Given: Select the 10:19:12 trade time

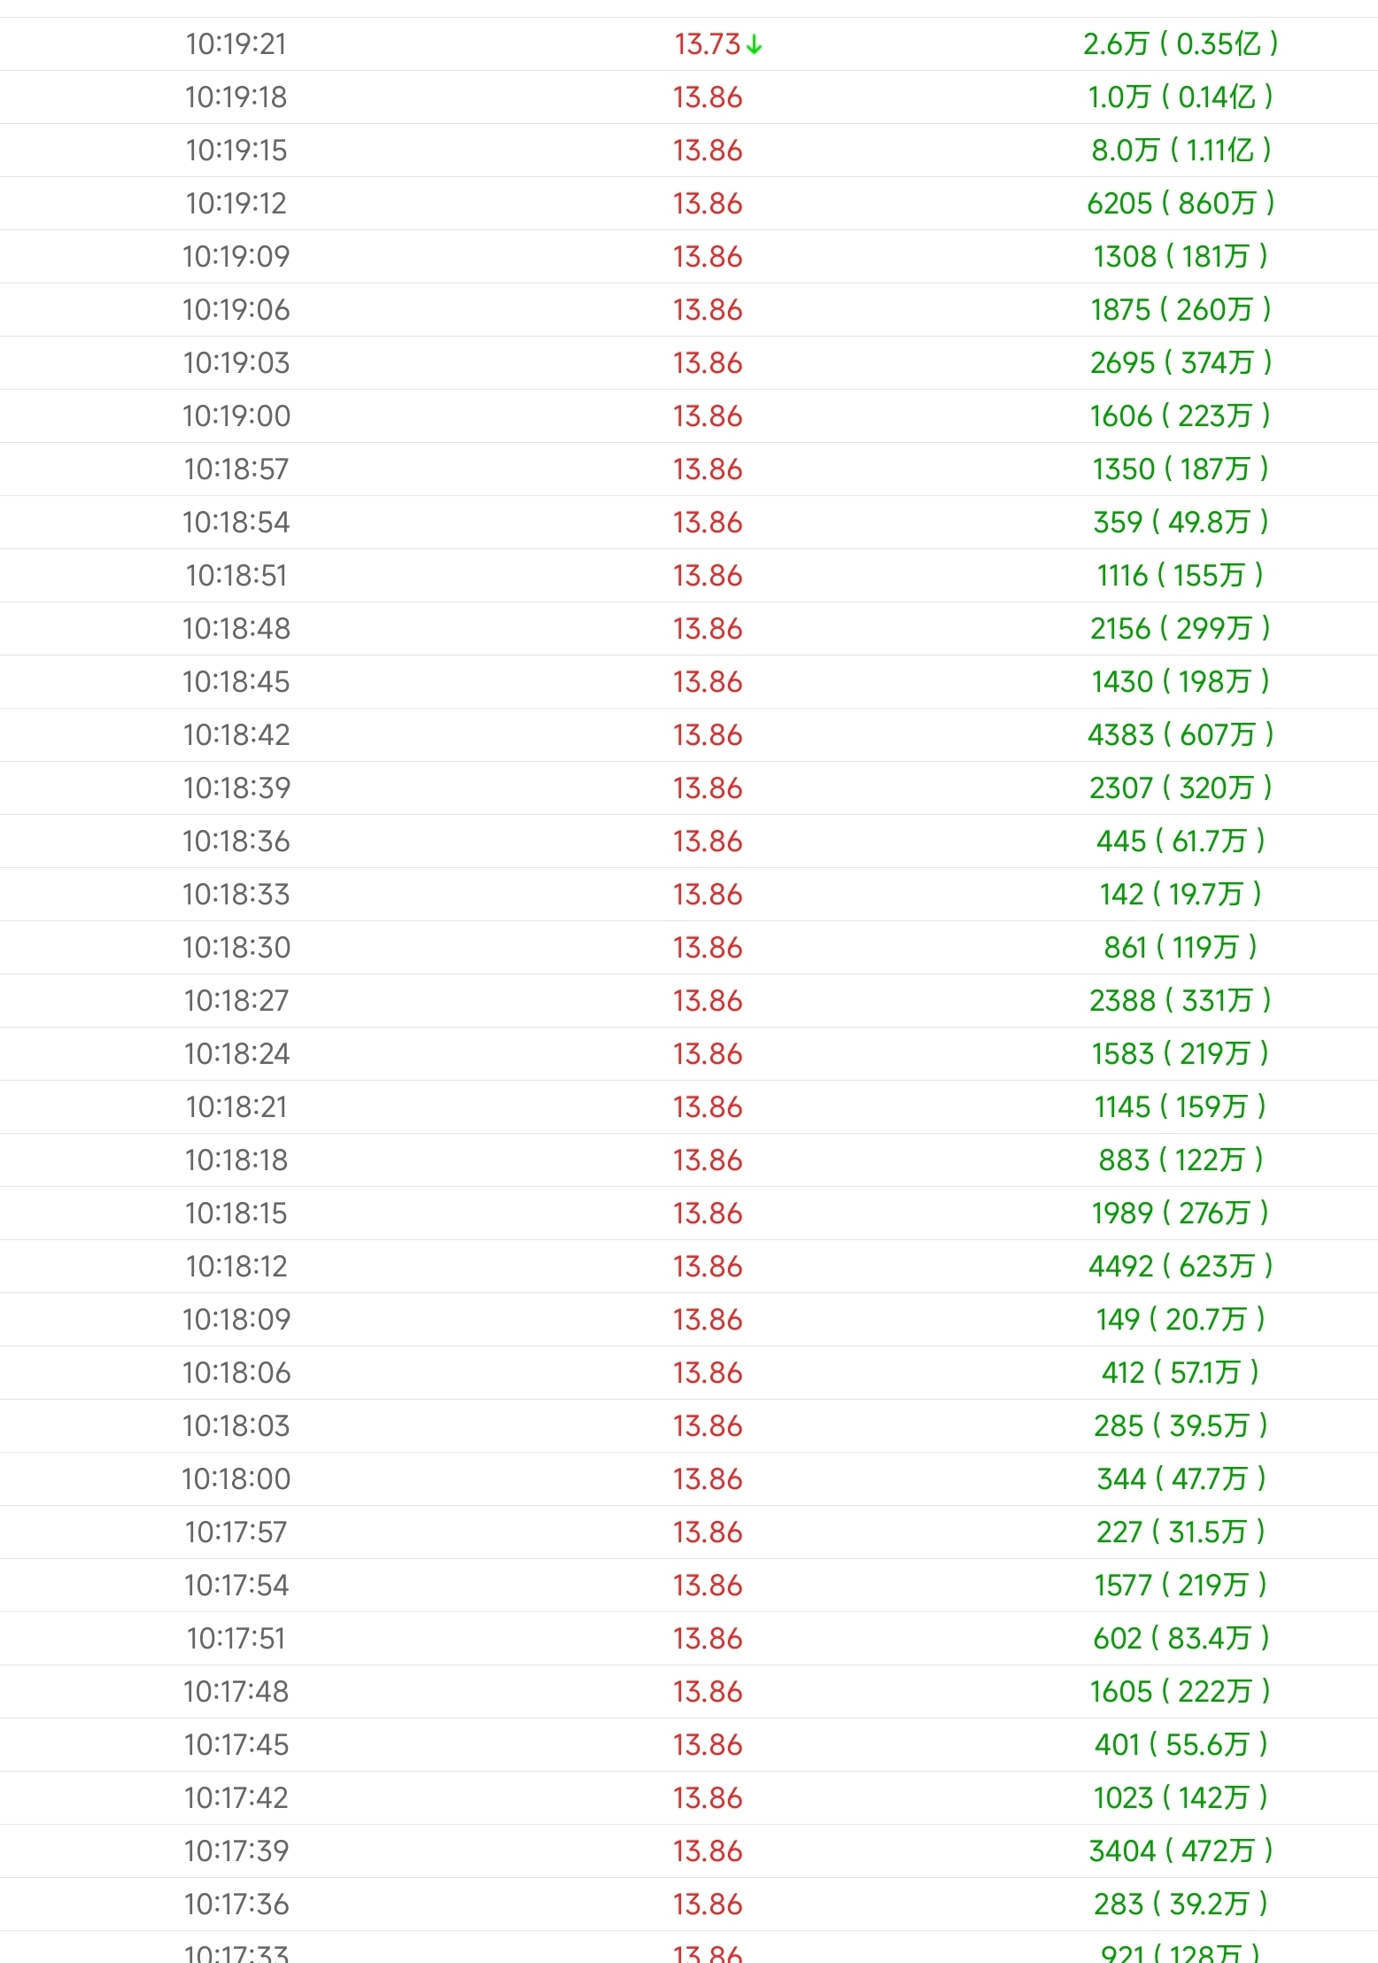Looking at the screenshot, I should click(x=236, y=204).
